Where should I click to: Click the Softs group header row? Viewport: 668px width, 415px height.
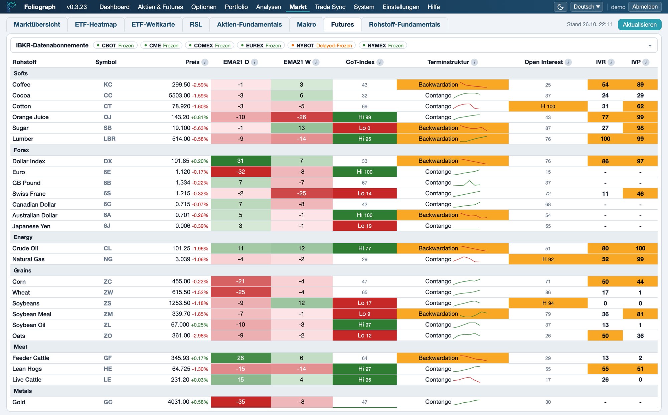pyautogui.click(x=334, y=73)
